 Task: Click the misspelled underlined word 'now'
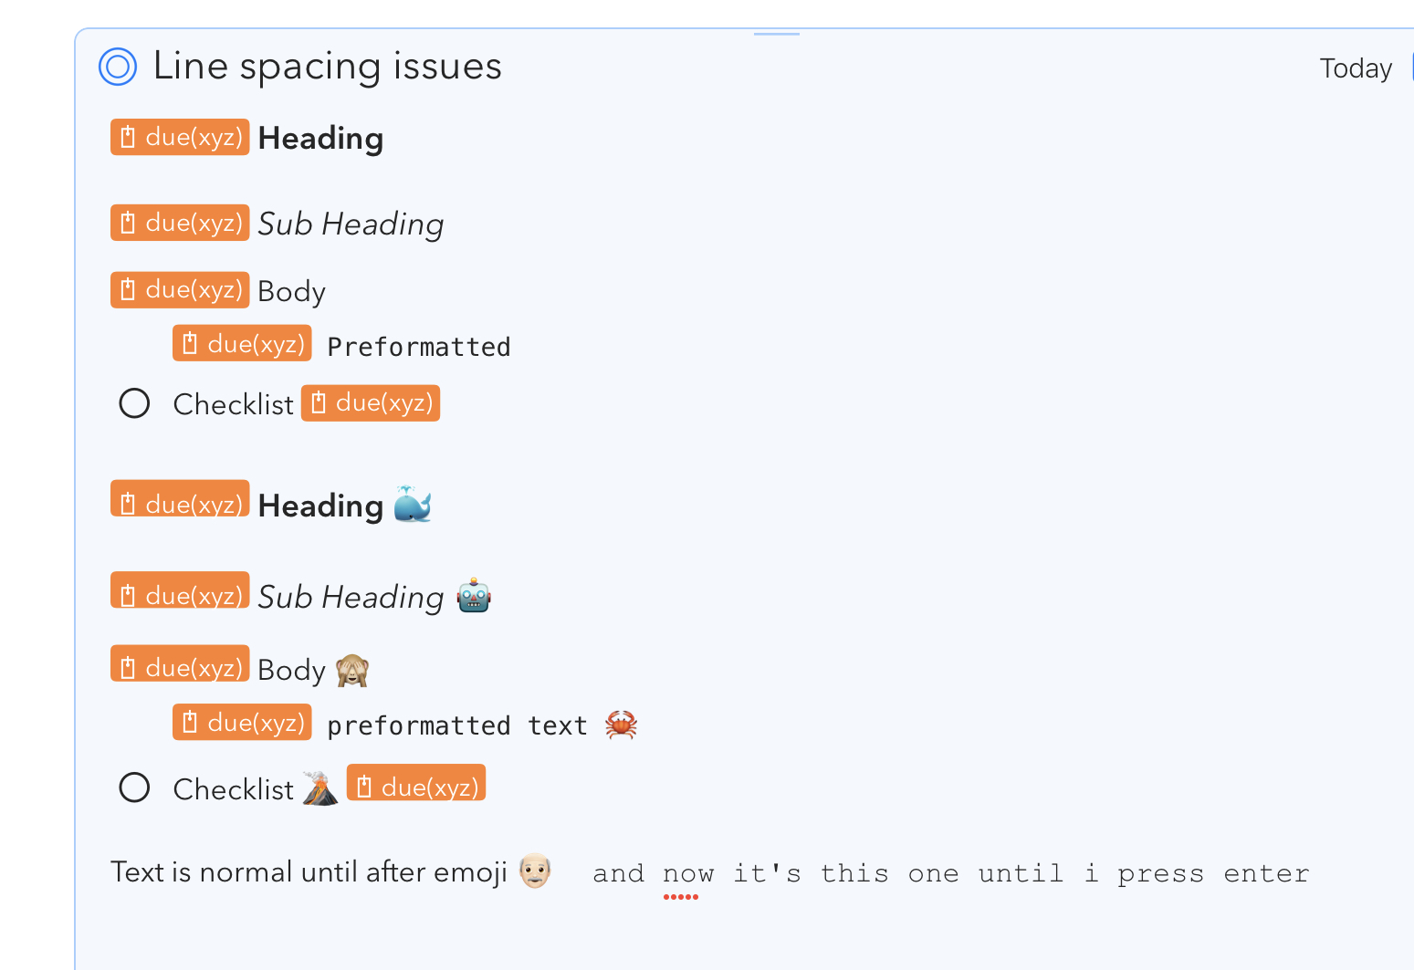click(x=688, y=874)
